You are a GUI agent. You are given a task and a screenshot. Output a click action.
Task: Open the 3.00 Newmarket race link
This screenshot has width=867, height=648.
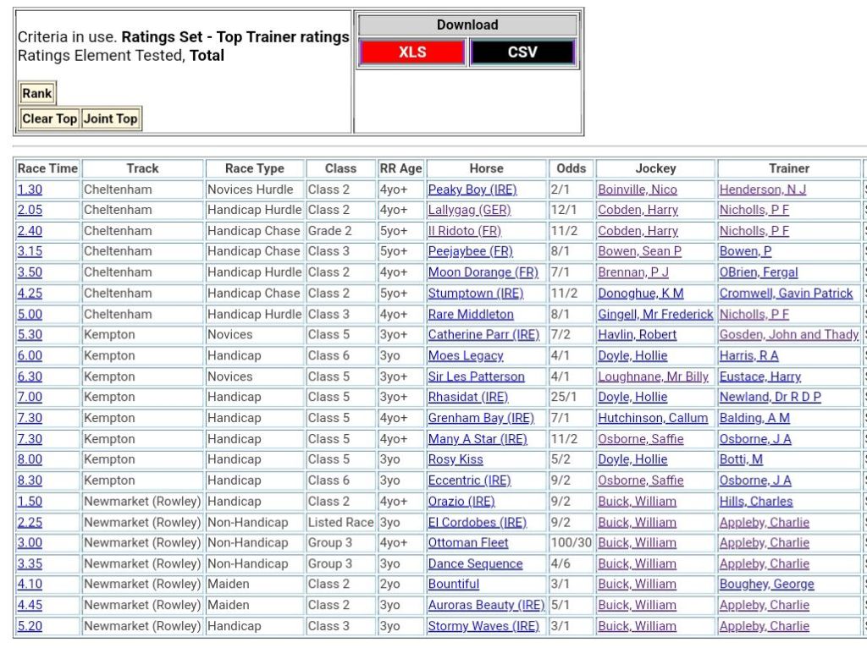tap(30, 543)
